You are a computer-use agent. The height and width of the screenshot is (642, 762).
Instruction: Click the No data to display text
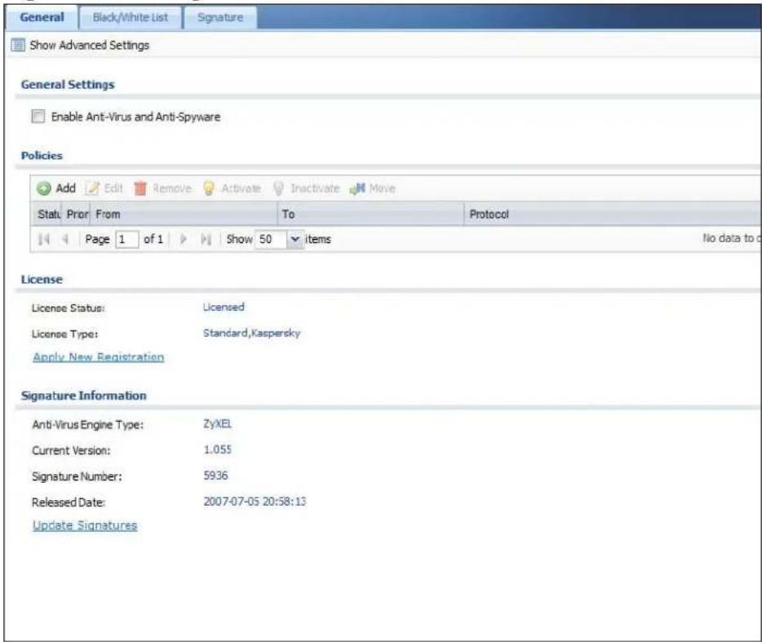coord(732,238)
